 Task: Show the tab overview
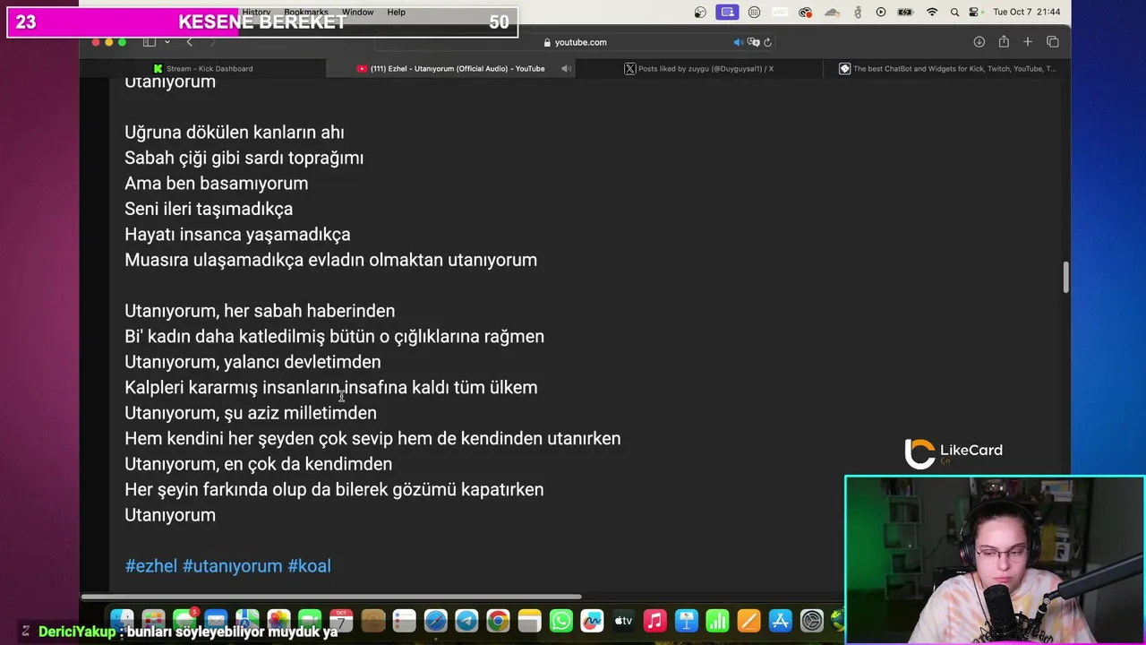(x=1053, y=42)
